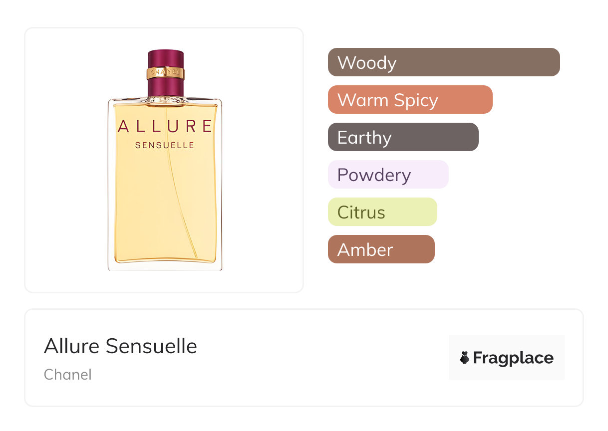Click the Fragplace wordmark text
The image size is (608, 431).
[513, 358]
